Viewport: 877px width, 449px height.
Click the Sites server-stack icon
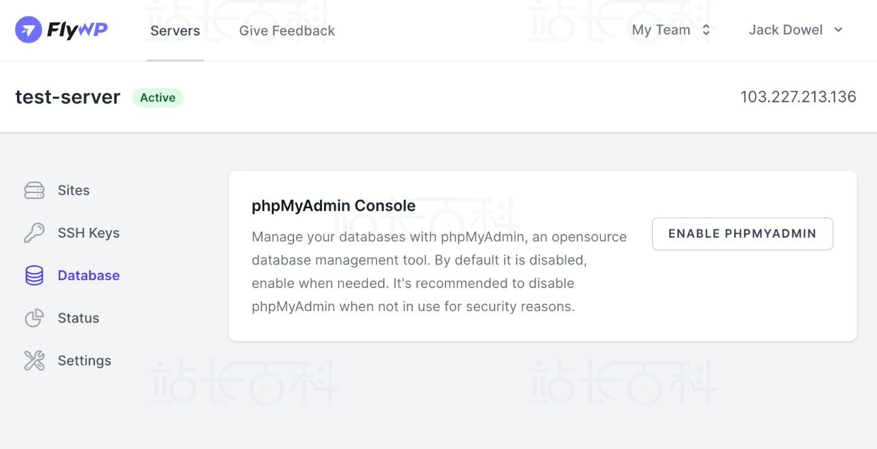(x=34, y=191)
